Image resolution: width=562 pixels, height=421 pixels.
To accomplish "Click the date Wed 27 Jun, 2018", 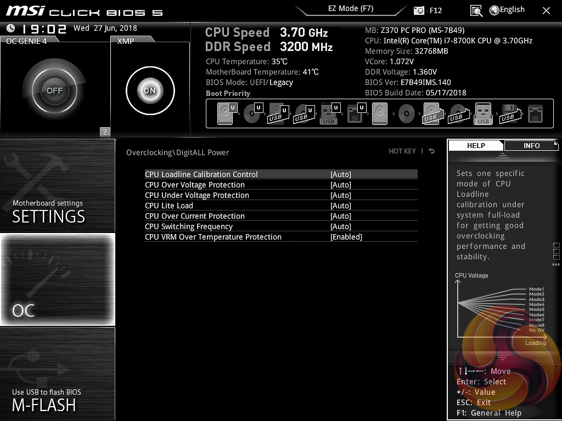I will pos(105,28).
